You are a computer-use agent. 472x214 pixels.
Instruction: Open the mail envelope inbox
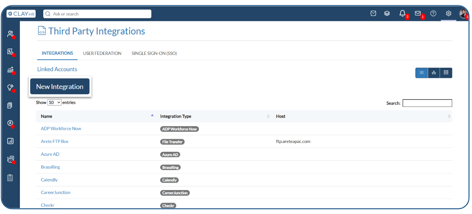[x=418, y=13]
